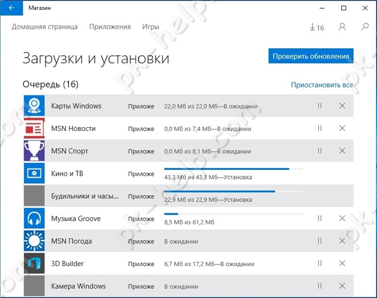Minimize the Магазин window
Viewport: 377px width, 298px height.
tap(322, 8)
